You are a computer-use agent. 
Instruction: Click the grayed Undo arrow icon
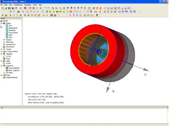coord(2,12)
